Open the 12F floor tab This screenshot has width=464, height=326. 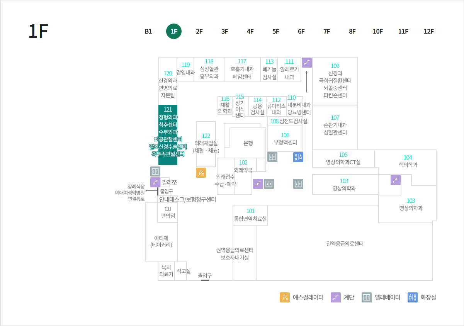click(x=429, y=32)
